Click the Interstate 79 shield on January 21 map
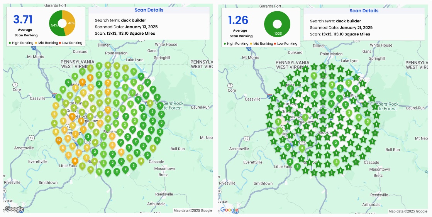This screenshot has width=432, height=217. (x=249, y=49)
